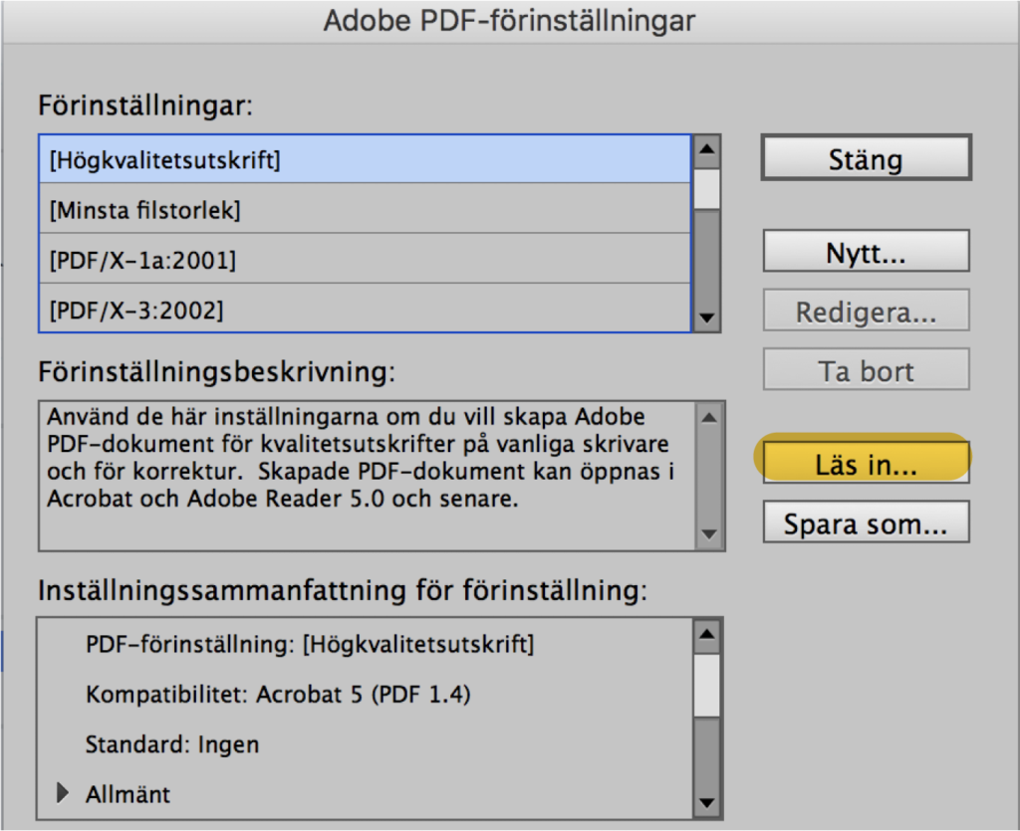This screenshot has width=1020, height=831.
Task: Click the Ta bort button
Action: point(866,369)
